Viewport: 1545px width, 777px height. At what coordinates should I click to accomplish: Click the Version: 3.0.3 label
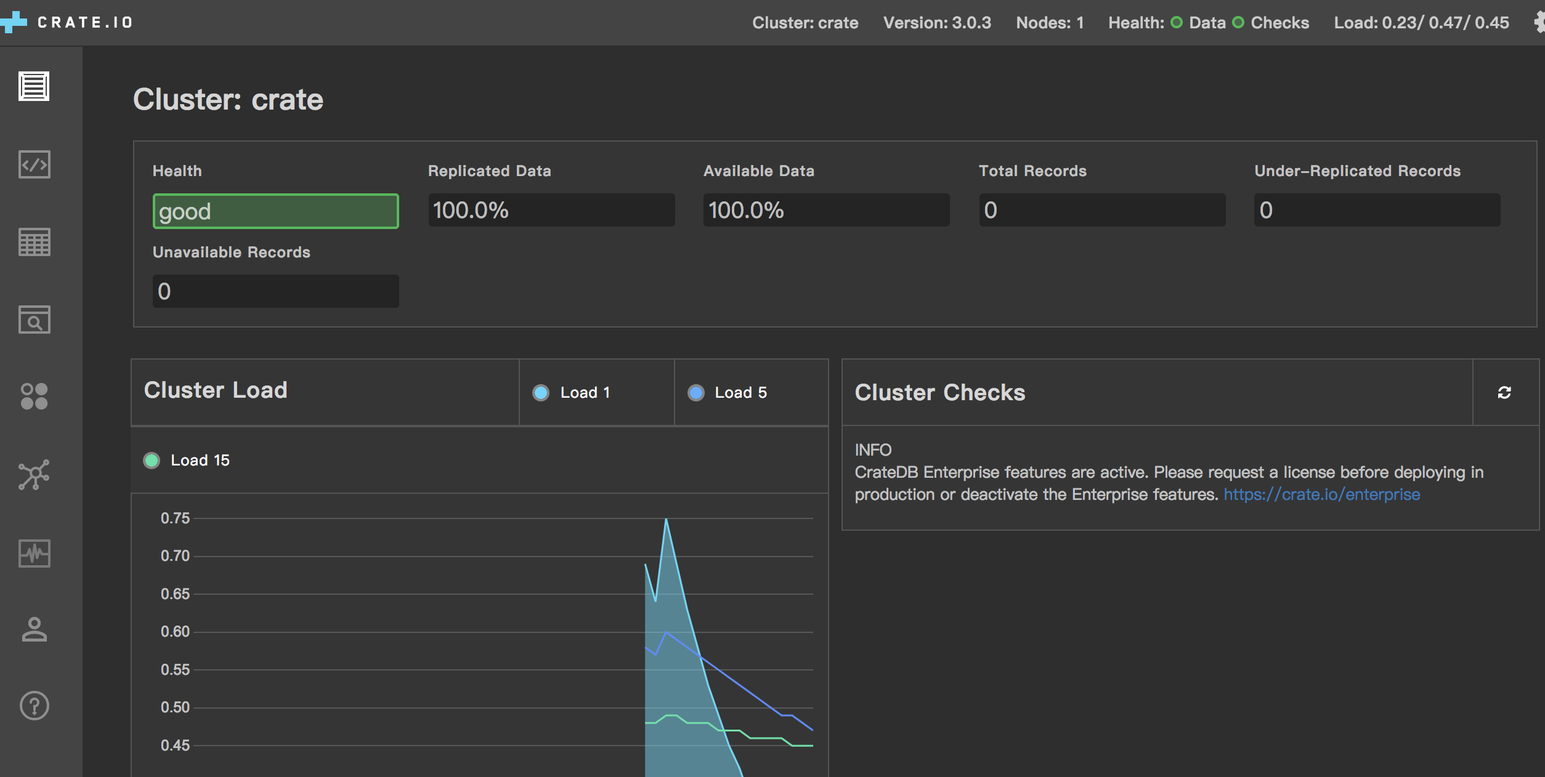pyautogui.click(x=937, y=23)
